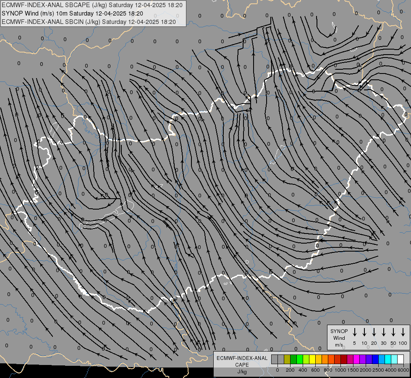This screenshot has width=411, height=378.
Task: Pick the bright green CAPE swatch
Action: pos(300,359)
